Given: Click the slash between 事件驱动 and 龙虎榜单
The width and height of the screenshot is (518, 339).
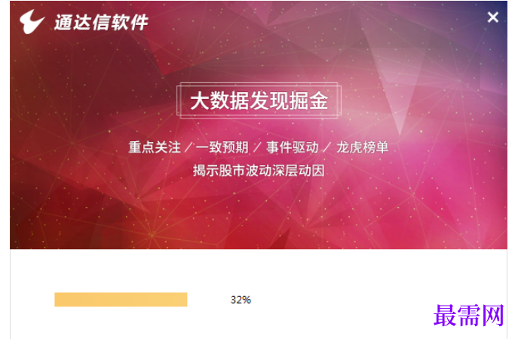Looking at the screenshot, I should (x=327, y=147).
